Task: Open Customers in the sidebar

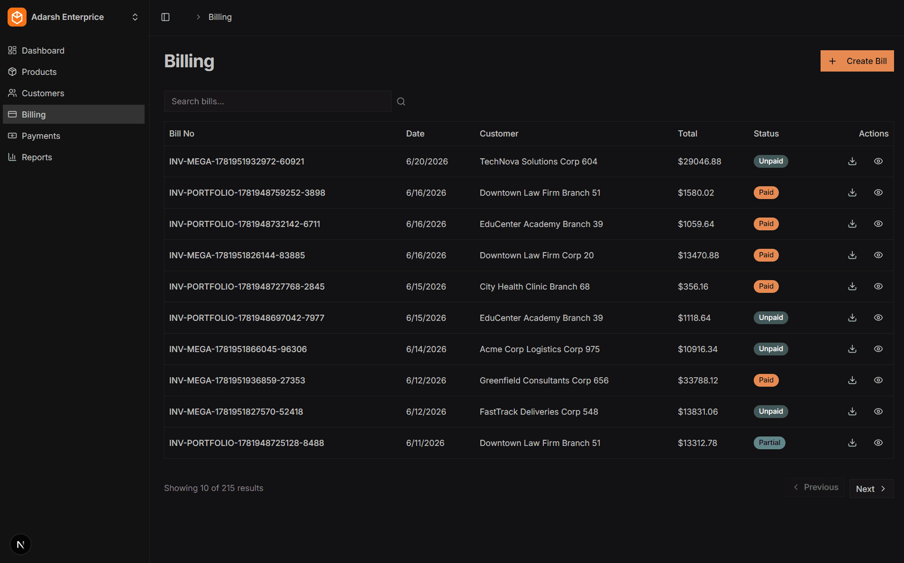Action: [x=73, y=93]
